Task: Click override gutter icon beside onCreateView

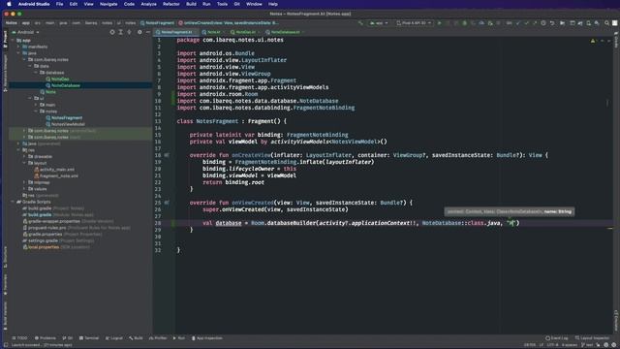Action: click(x=167, y=155)
